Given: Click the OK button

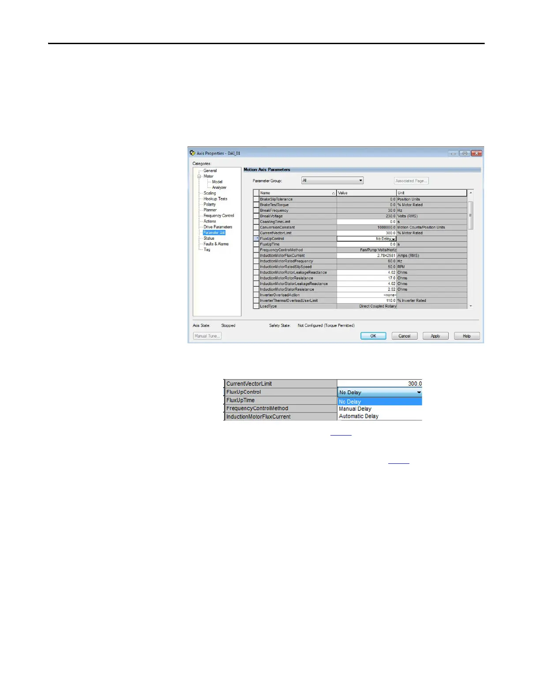Looking at the screenshot, I should point(373,336).
